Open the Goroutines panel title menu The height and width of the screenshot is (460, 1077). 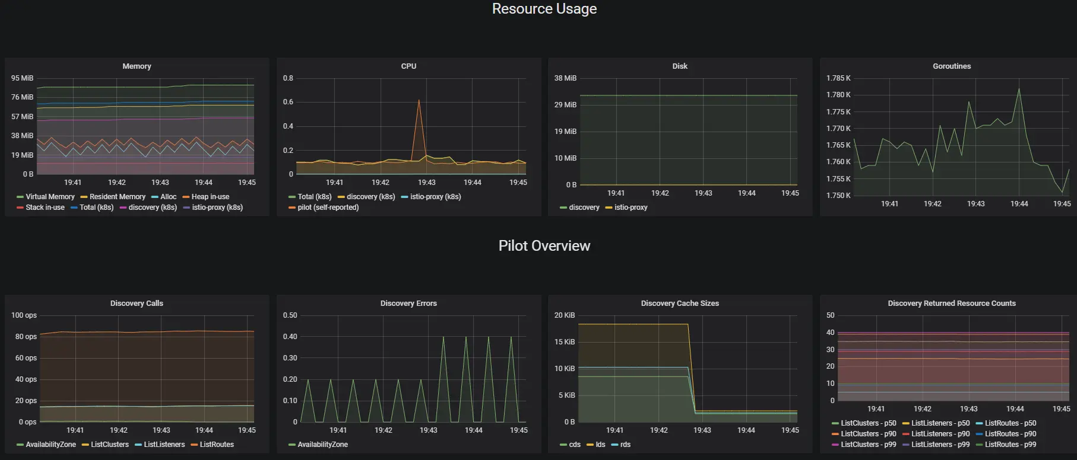(x=952, y=66)
